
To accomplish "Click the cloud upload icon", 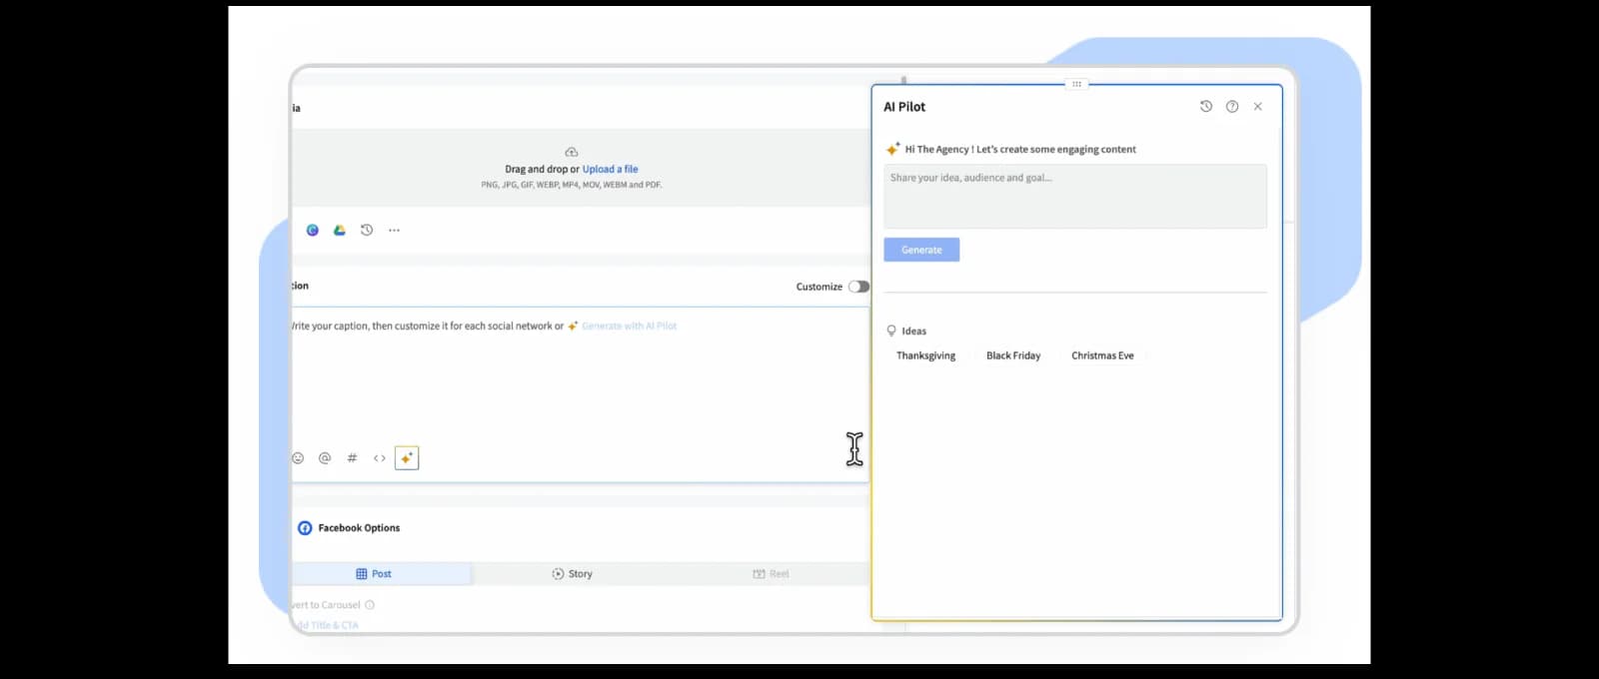I will coord(572,153).
